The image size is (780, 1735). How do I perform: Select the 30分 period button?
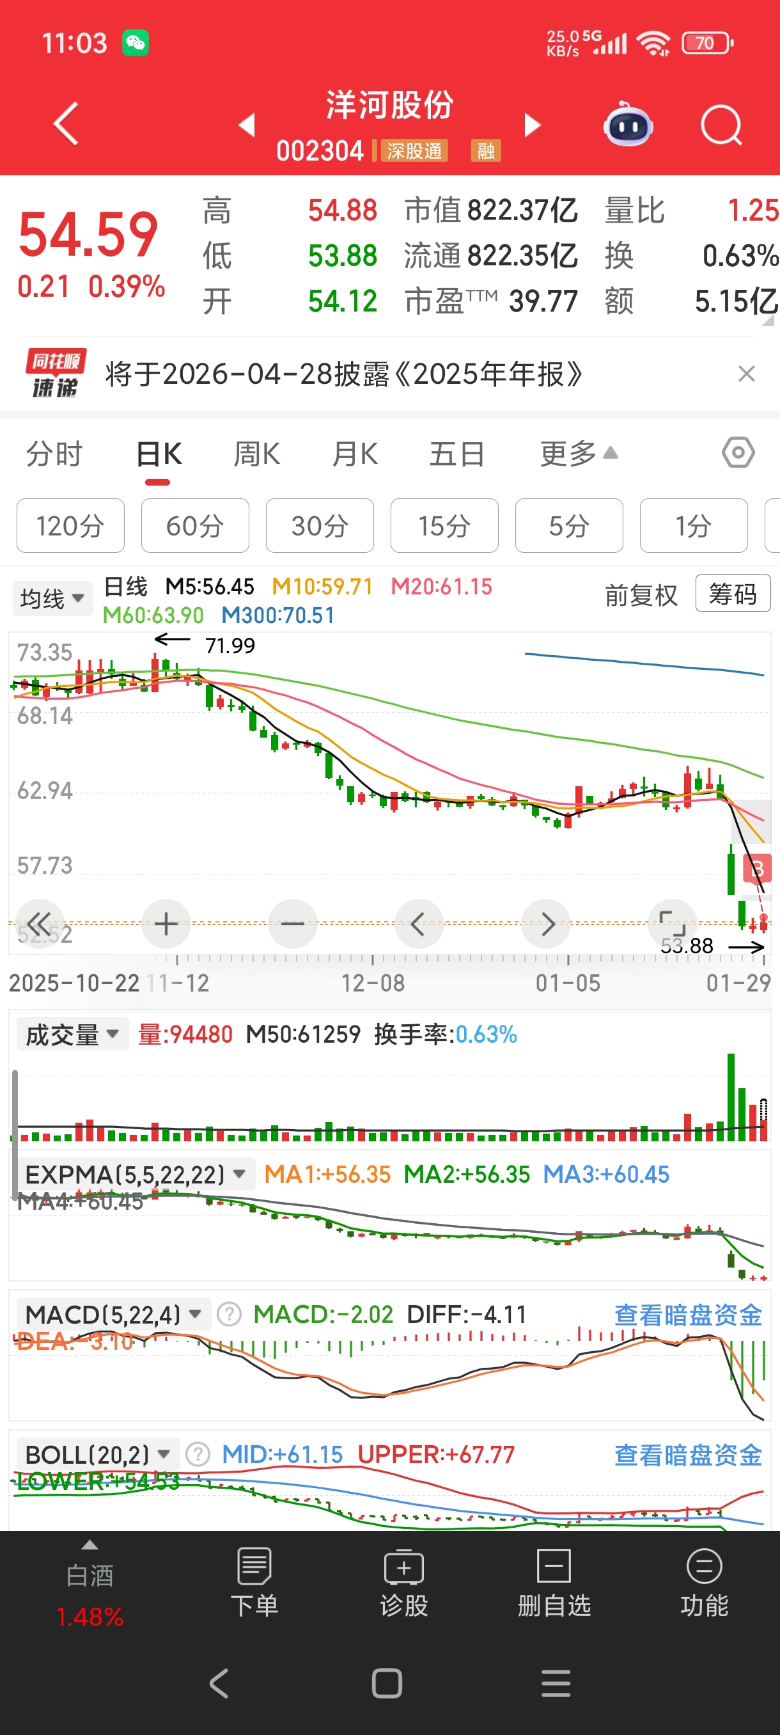[x=320, y=525]
